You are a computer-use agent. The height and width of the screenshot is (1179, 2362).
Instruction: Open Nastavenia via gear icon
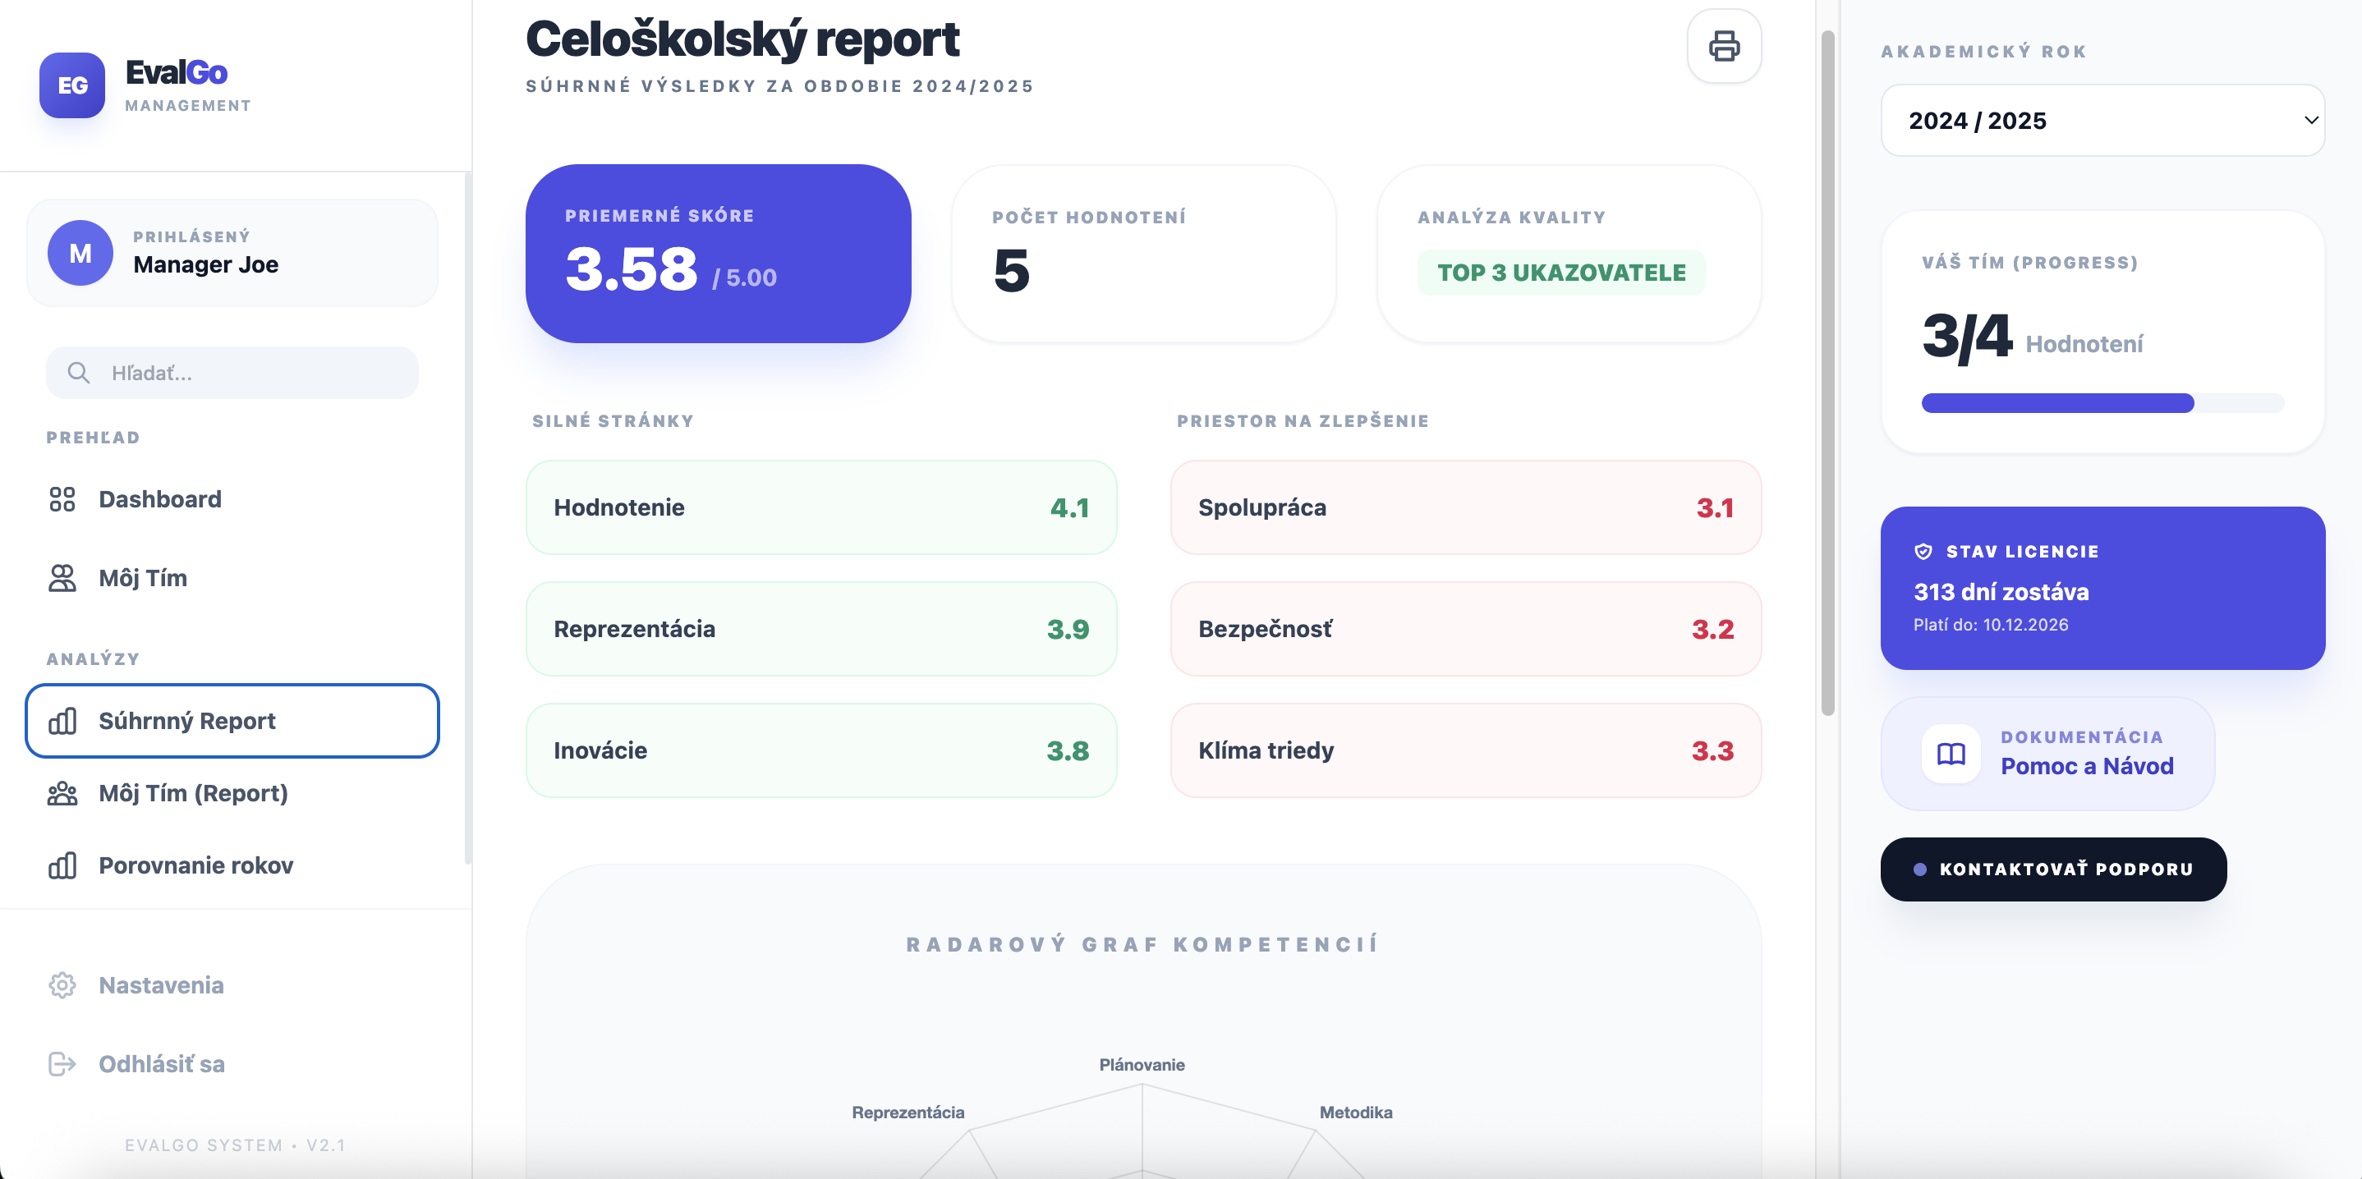coord(62,984)
